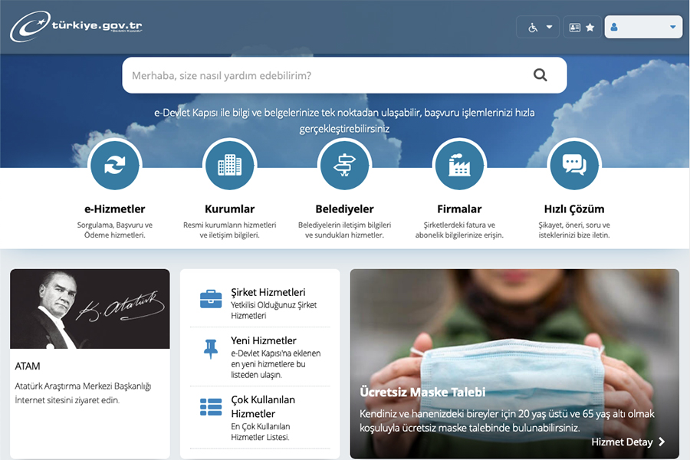690x460 pixels.
Task: Go to the Kurumlar heading link
Action: [x=229, y=209]
